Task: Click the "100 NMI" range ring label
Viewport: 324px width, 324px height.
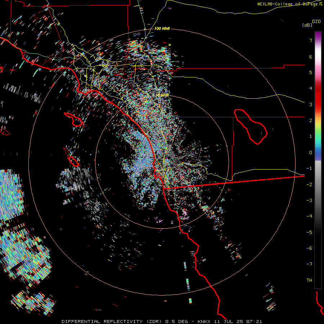Action: pyautogui.click(x=162, y=28)
